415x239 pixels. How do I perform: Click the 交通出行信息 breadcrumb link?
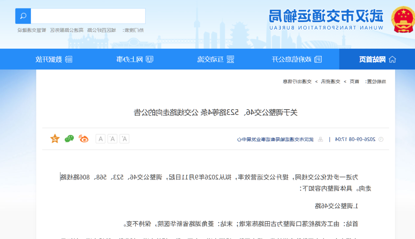(x=297, y=82)
